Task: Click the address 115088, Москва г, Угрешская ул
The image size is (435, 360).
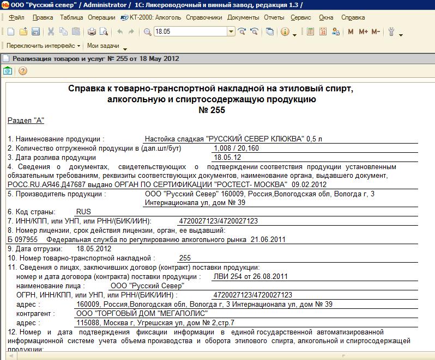Action: tap(155, 322)
